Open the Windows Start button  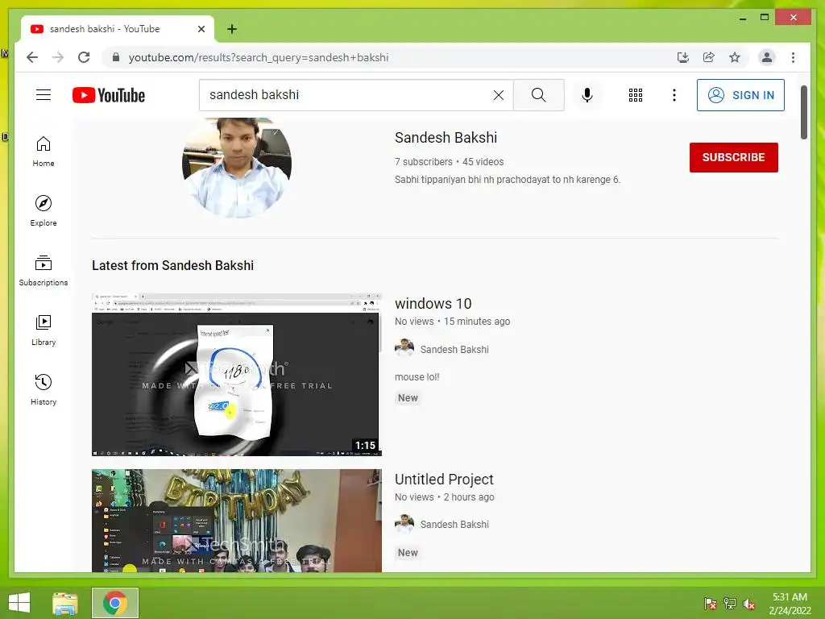19,603
